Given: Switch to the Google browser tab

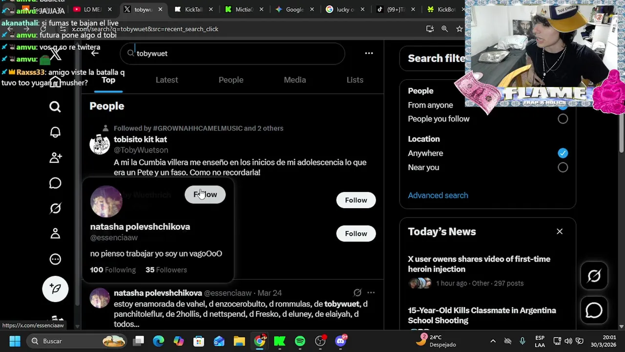Looking at the screenshot, I should point(294,9).
